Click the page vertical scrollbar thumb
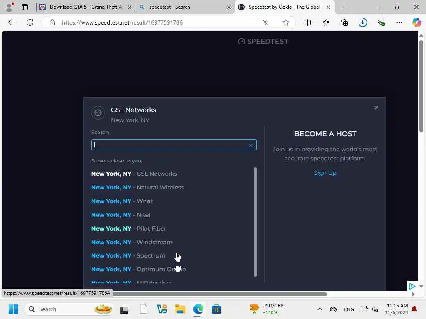The image size is (426, 319). tap(421, 86)
